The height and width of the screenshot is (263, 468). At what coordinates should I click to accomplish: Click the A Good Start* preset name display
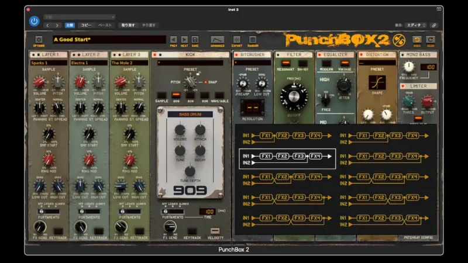click(109, 39)
